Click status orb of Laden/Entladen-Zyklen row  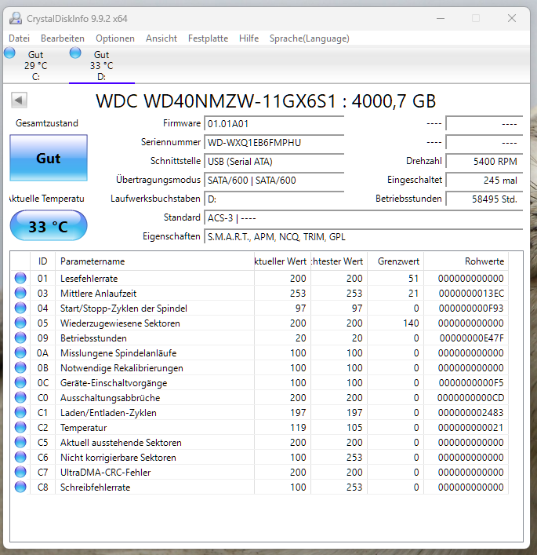click(20, 412)
